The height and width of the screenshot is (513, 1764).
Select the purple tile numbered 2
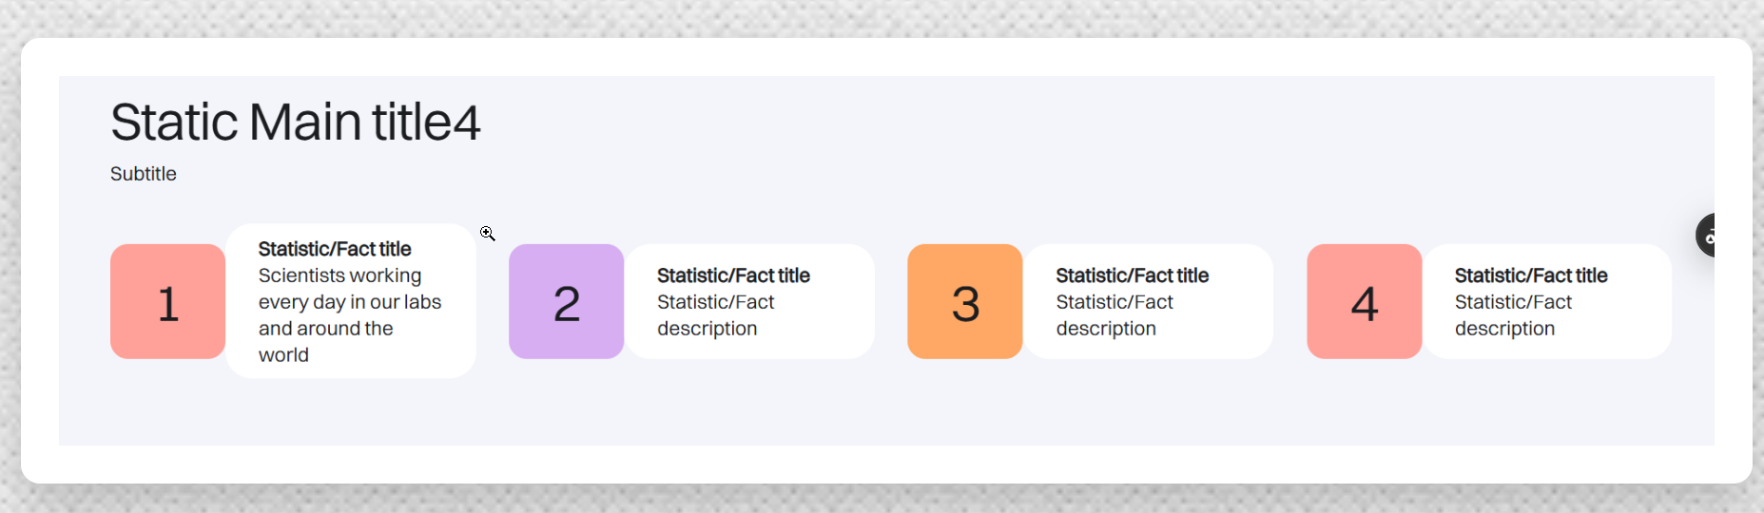(566, 302)
